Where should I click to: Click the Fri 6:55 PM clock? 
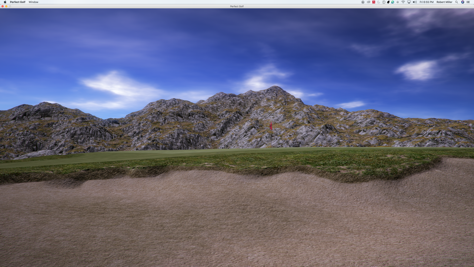tap(427, 2)
